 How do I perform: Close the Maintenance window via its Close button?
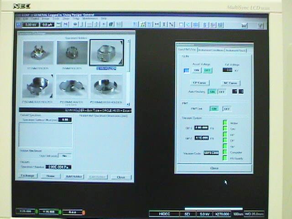(x=214, y=168)
